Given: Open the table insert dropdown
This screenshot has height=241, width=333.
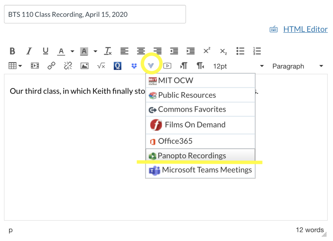Looking at the screenshot, I should point(15,66).
